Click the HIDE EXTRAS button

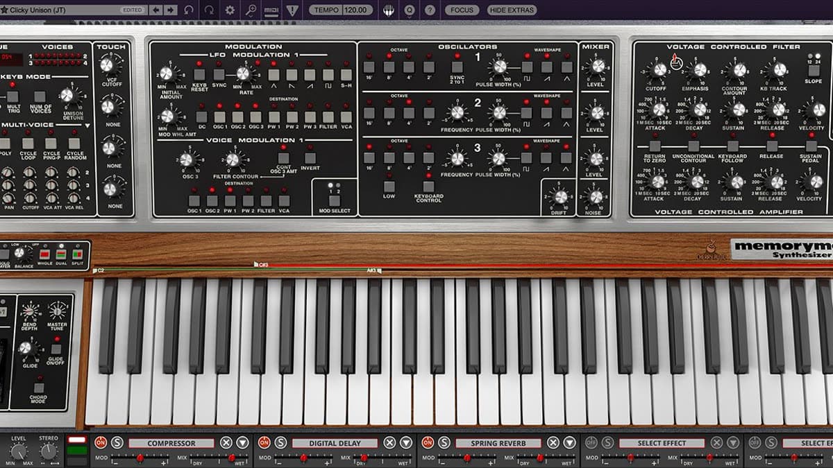(512, 10)
